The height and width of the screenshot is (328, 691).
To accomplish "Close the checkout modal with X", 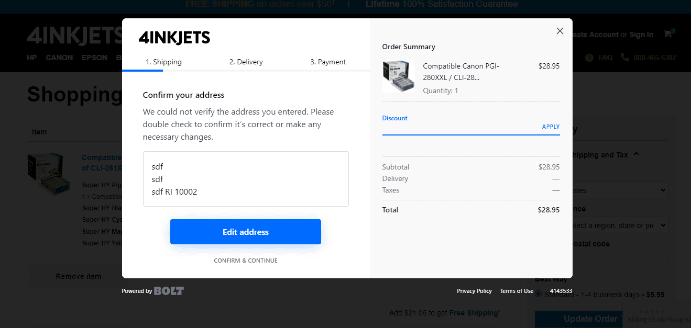I will point(560,31).
